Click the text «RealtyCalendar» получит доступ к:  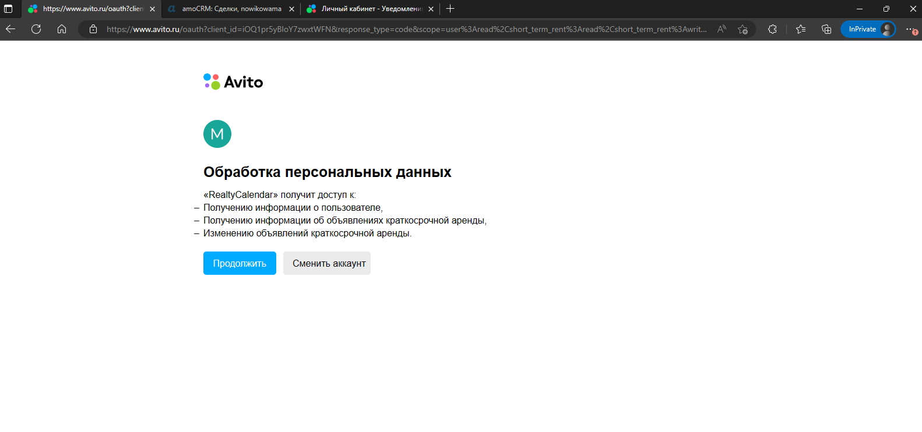(x=280, y=195)
